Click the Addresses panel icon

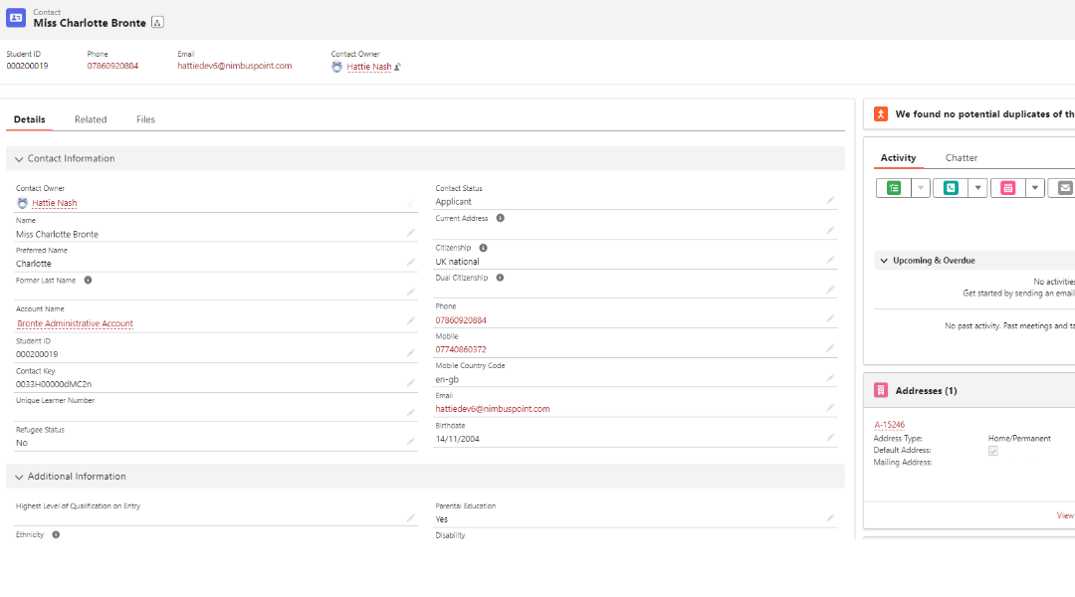click(880, 389)
